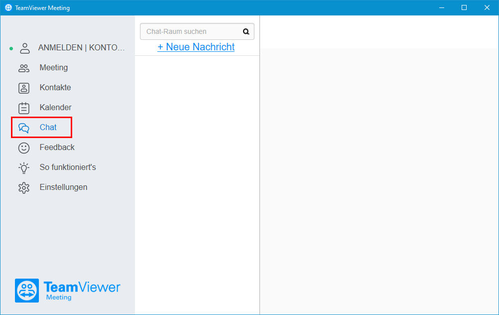Viewport: 499px width, 315px height.
Task: Select the Kalender menu entry
Action: [55, 107]
